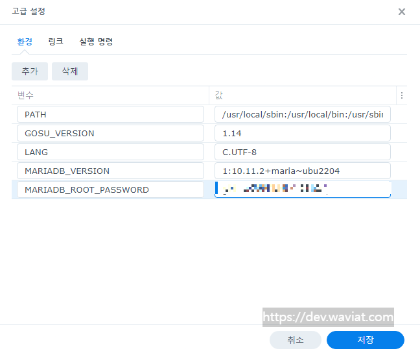Edit the 1.14 value field
This screenshot has width=420, height=353.
(303, 133)
